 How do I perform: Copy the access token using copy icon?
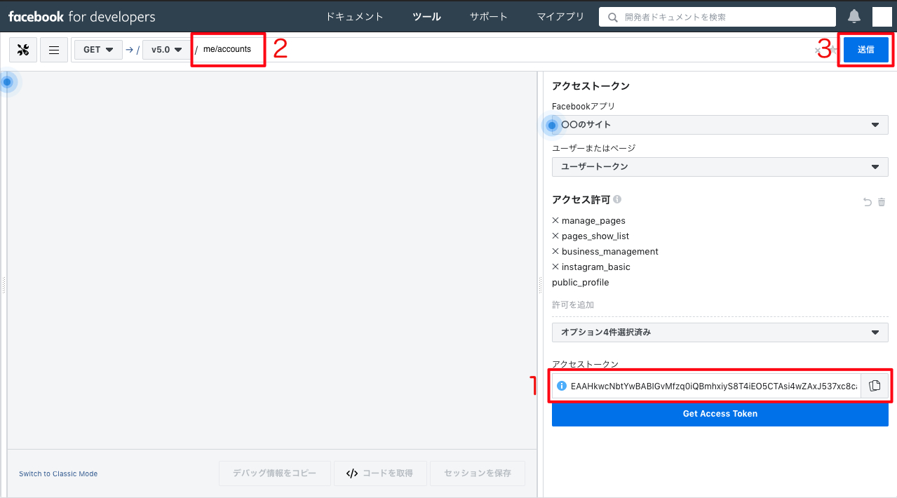click(x=875, y=385)
